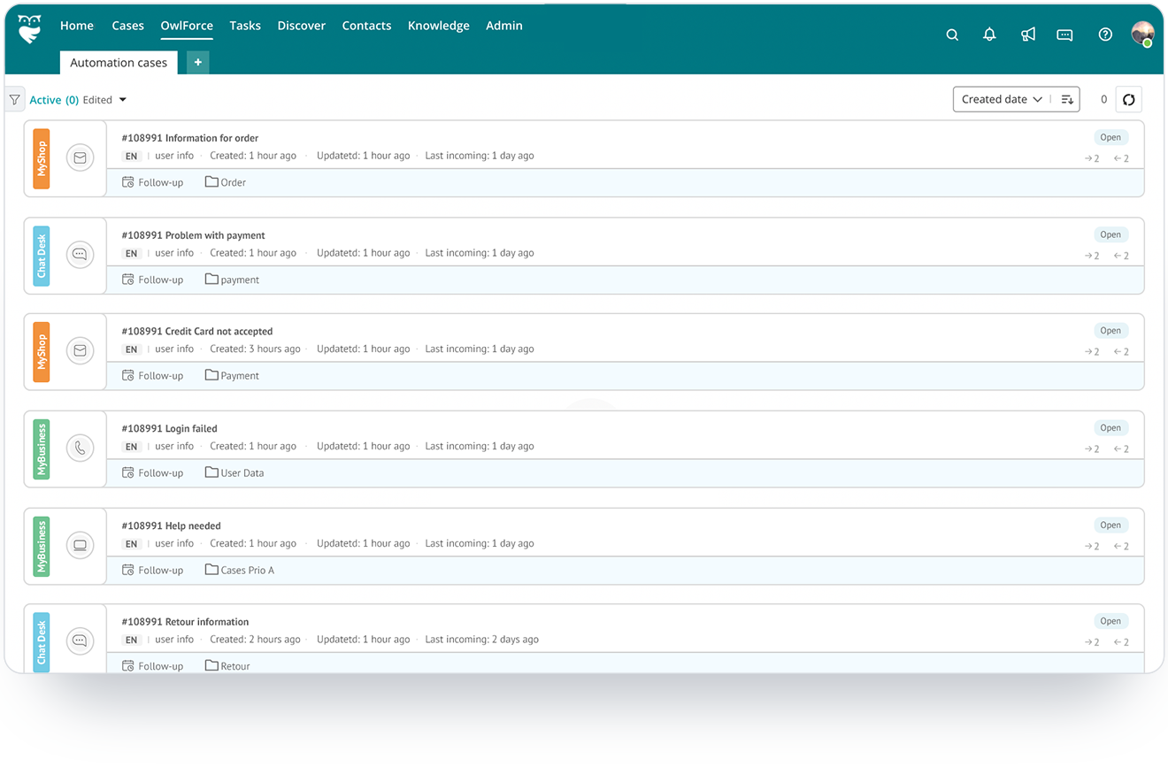
Task: Switch to the Automation cases tab
Action: pyautogui.click(x=119, y=63)
